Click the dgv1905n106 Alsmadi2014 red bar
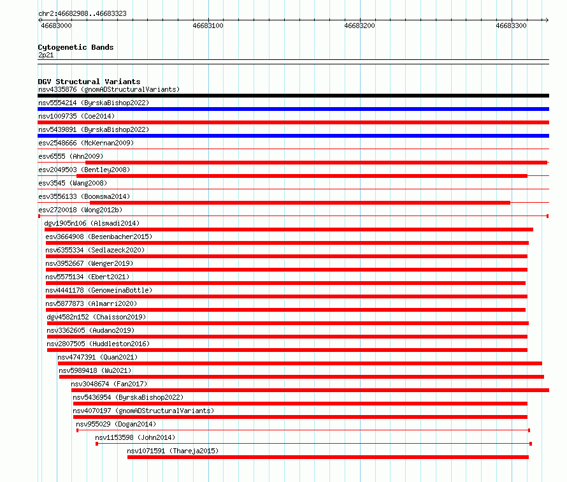 tap(289, 230)
